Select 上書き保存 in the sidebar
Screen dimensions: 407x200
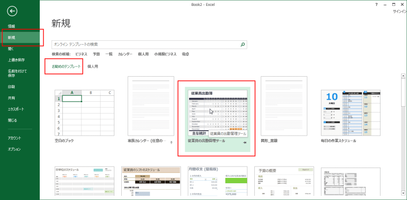pyautogui.click(x=16, y=60)
